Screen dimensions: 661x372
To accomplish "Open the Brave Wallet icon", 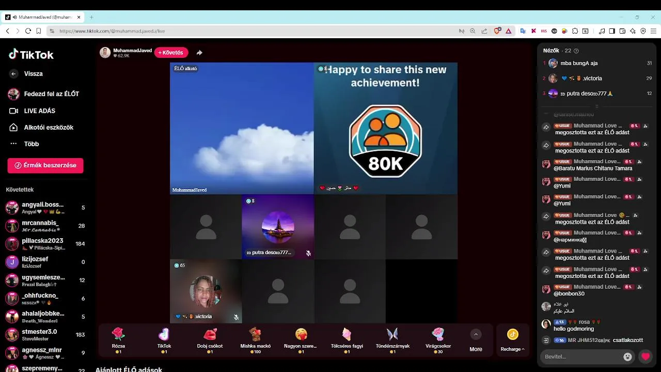I will [x=622, y=31].
